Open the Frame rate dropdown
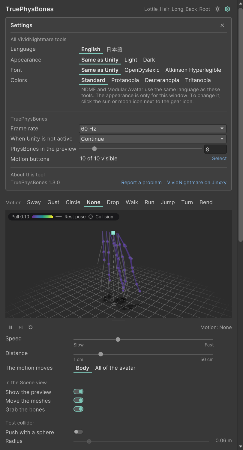Image resolution: width=243 pixels, height=450 pixels. coord(153,129)
